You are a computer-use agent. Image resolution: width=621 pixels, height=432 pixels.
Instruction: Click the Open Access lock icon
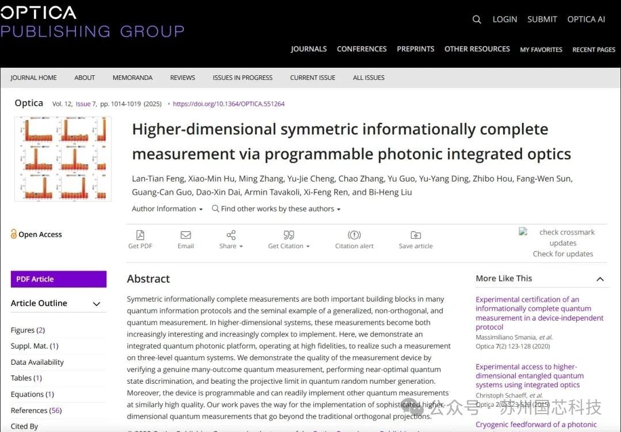[x=14, y=234]
